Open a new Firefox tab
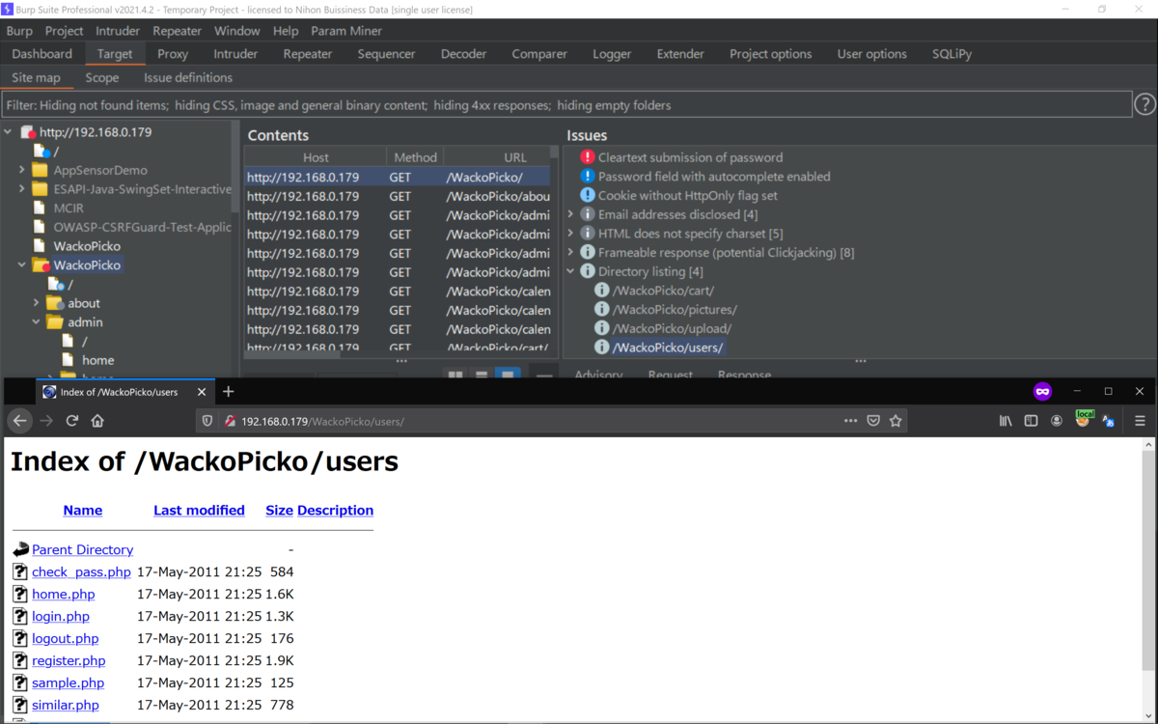 click(229, 391)
